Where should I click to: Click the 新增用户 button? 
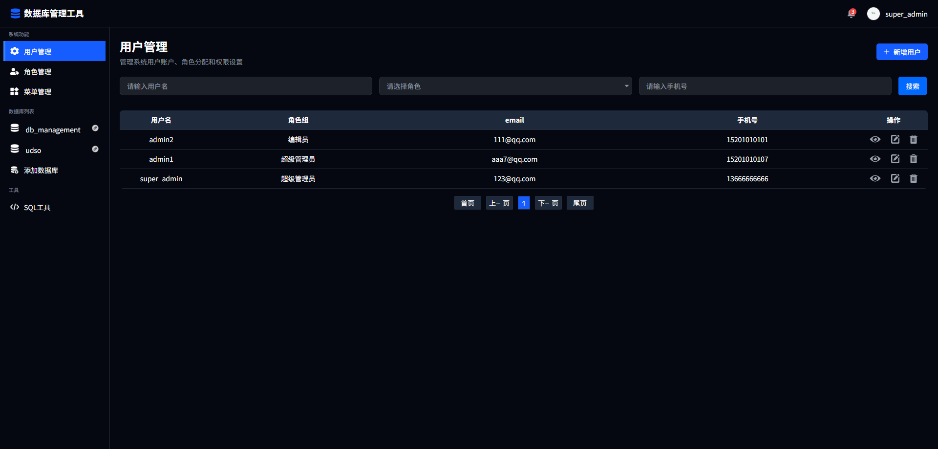[x=901, y=52]
